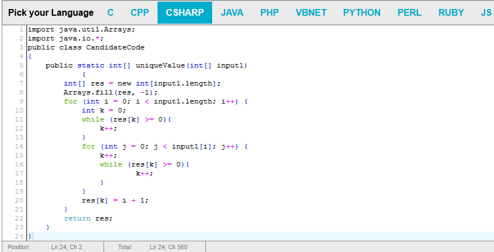Image resolution: width=494 pixels, height=252 pixels.
Task: Place cursor on 'import java.util.Arrays;' line
Action: 81,29
